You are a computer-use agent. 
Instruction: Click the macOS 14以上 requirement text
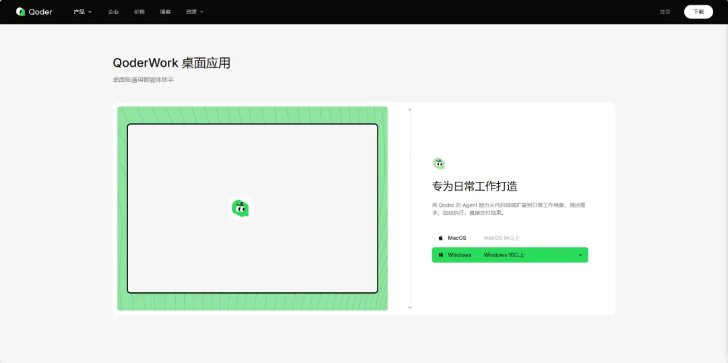[502, 238]
